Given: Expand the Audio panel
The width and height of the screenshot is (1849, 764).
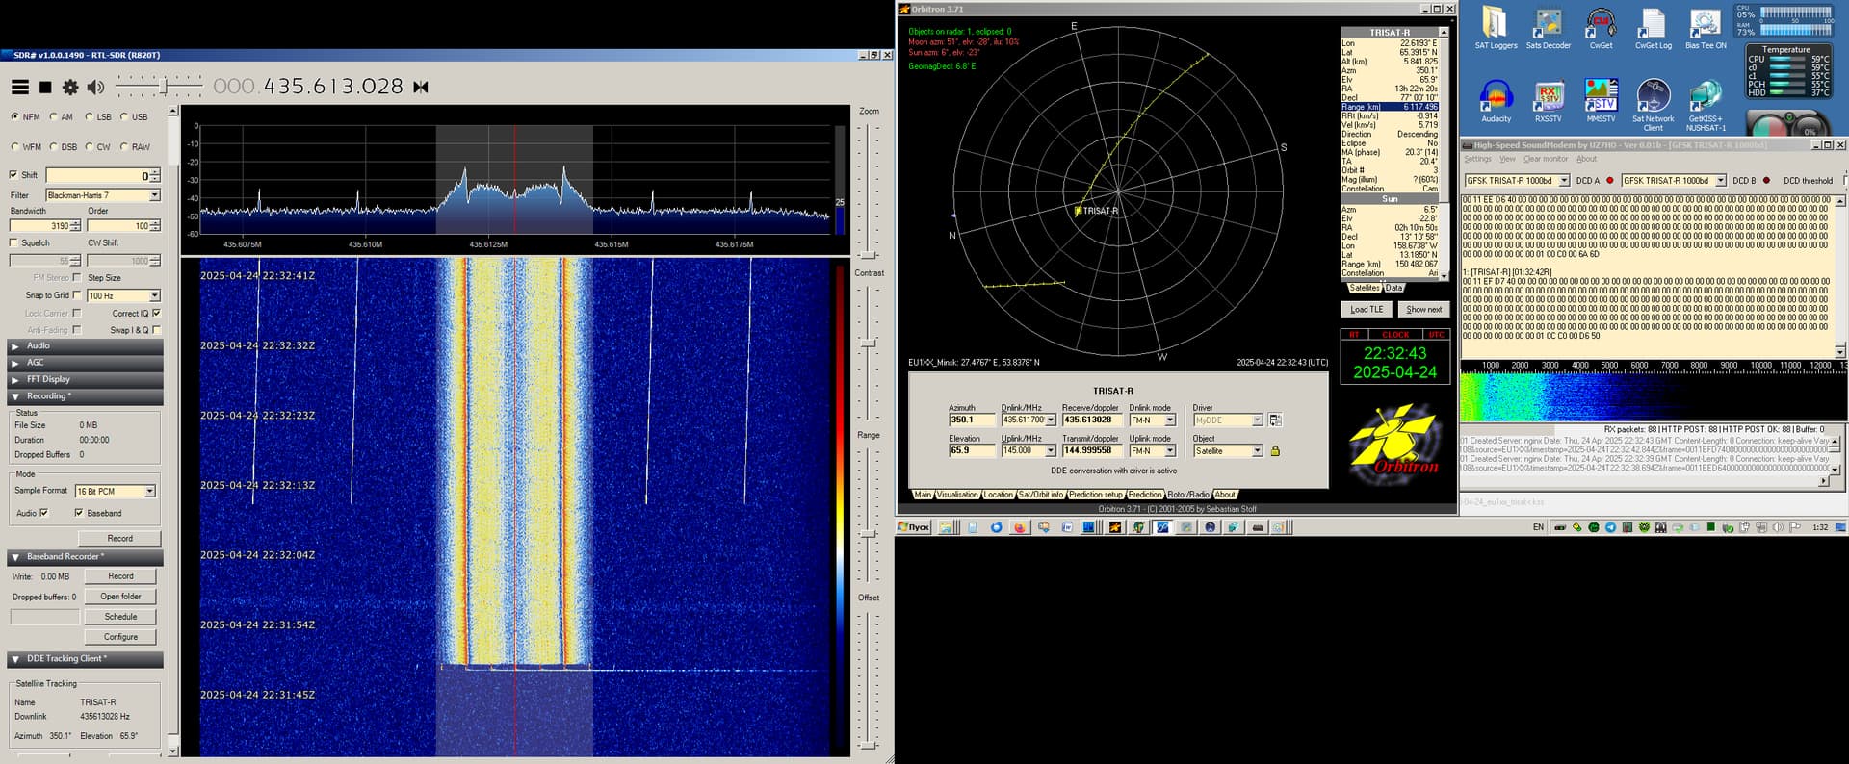Looking at the screenshot, I should (86, 345).
